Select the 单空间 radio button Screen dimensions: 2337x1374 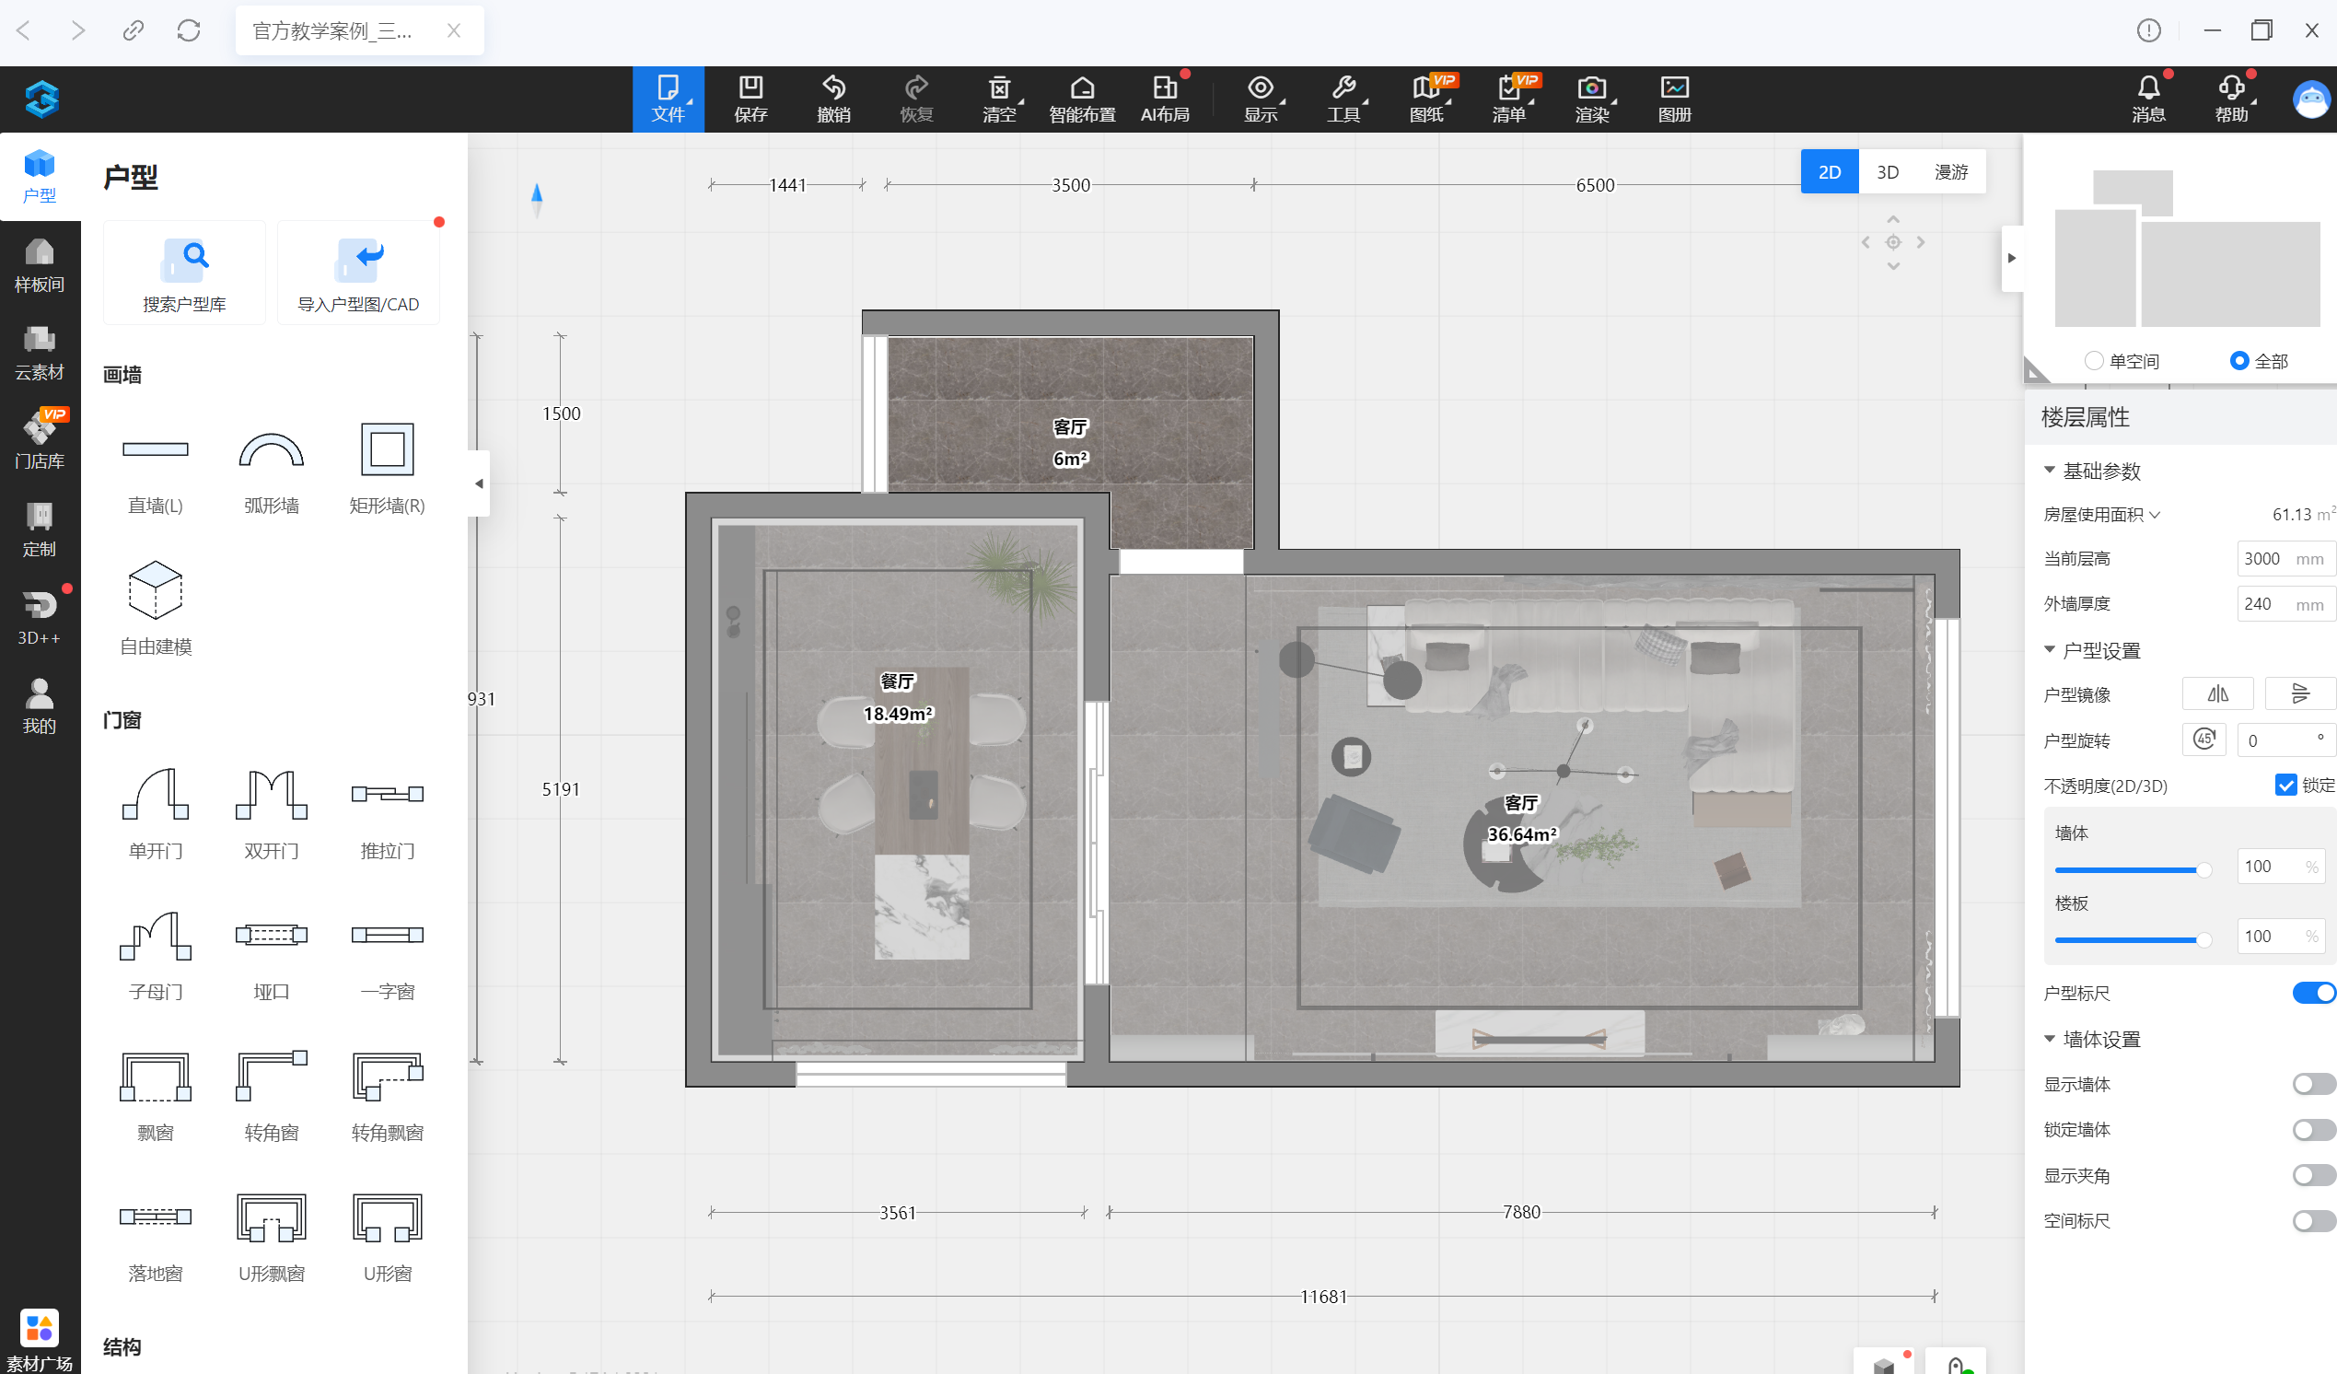click(x=2093, y=361)
